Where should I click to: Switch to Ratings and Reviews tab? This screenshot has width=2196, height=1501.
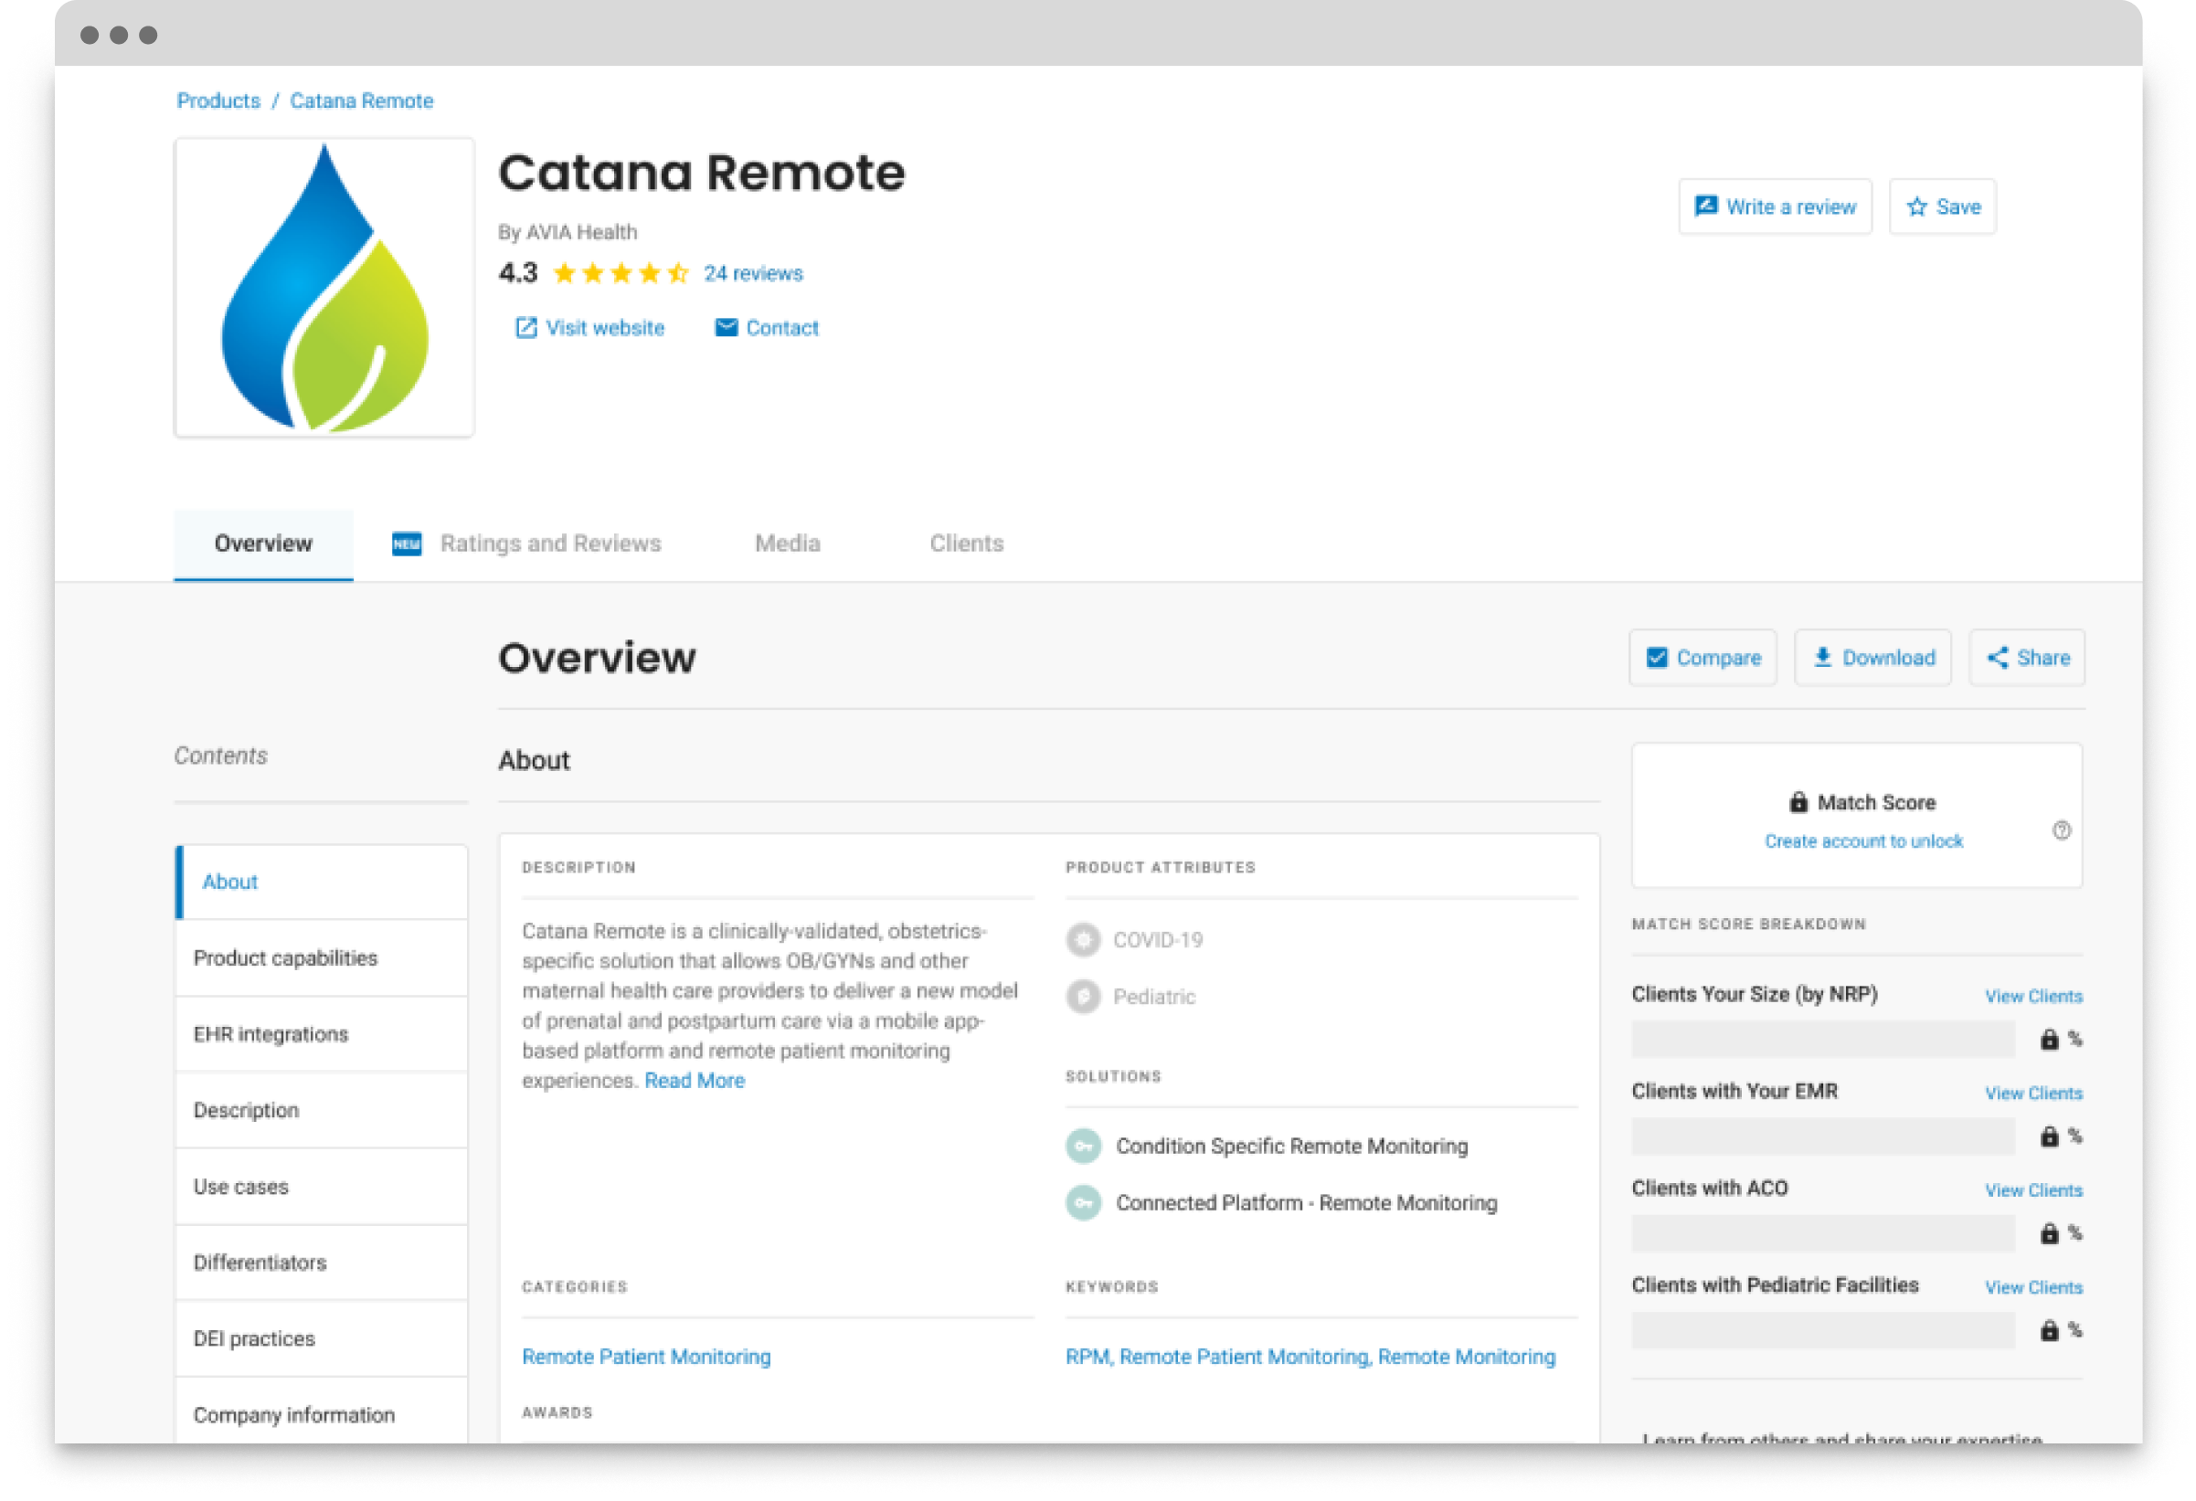(x=550, y=544)
